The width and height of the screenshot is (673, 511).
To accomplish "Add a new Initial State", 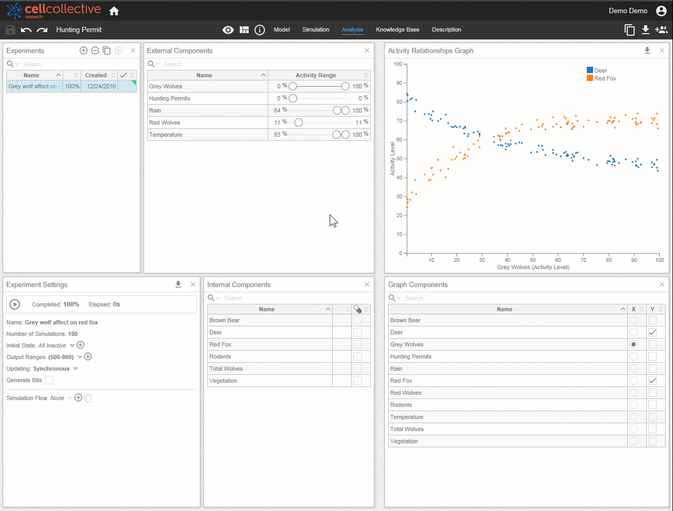I will pyautogui.click(x=80, y=345).
